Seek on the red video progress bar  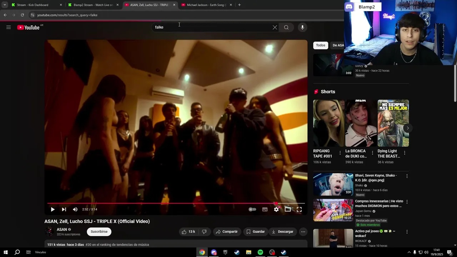176,203
